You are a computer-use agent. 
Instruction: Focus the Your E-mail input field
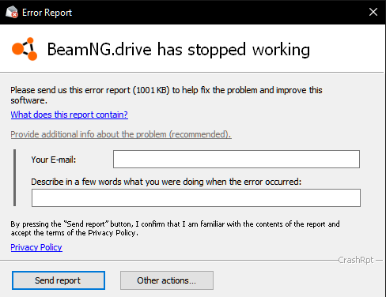coord(237,159)
